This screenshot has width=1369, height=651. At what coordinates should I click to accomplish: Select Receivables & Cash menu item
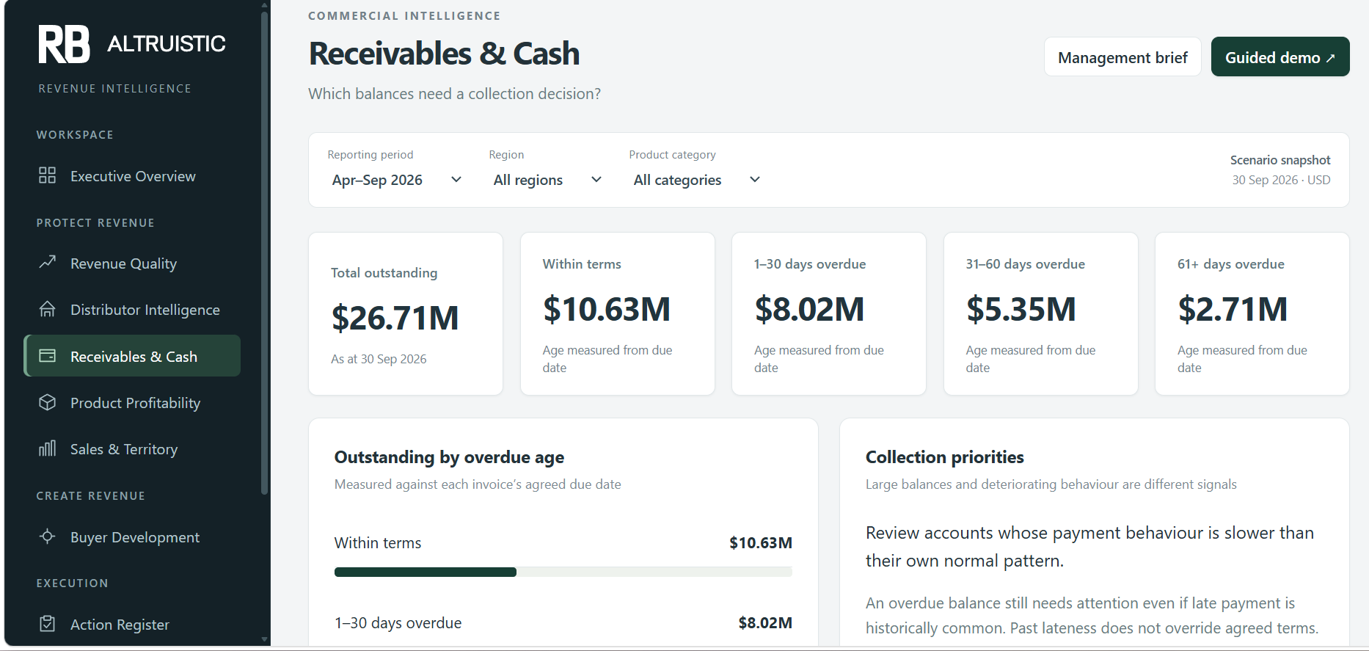pyautogui.click(x=132, y=356)
